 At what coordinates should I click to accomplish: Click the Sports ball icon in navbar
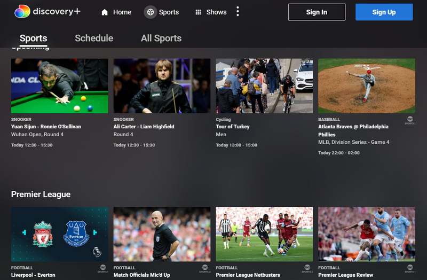click(x=151, y=12)
